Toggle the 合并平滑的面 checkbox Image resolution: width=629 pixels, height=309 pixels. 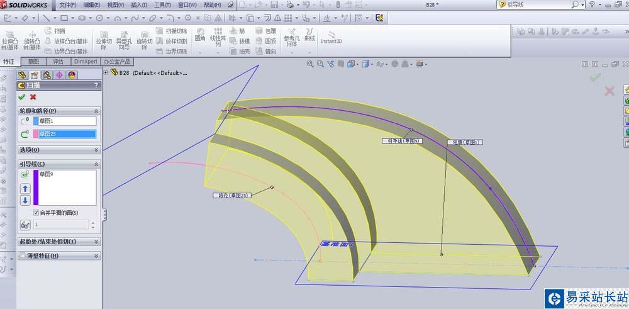pyautogui.click(x=36, y=213)
